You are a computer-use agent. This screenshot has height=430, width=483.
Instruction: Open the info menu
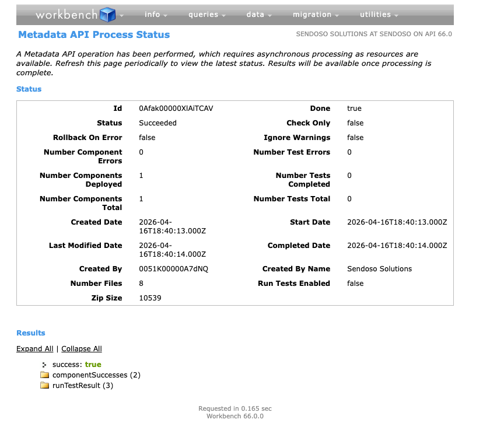point(156,15)
